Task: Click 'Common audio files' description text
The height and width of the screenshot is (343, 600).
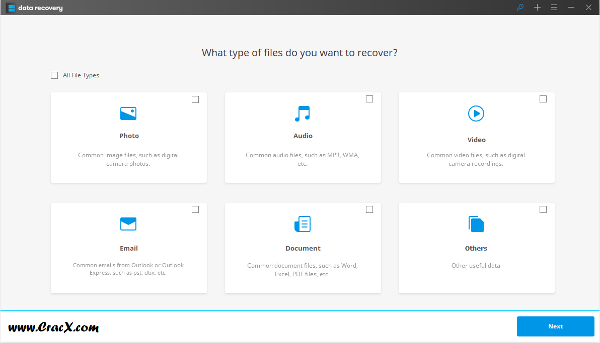Action: click(303, 159)
